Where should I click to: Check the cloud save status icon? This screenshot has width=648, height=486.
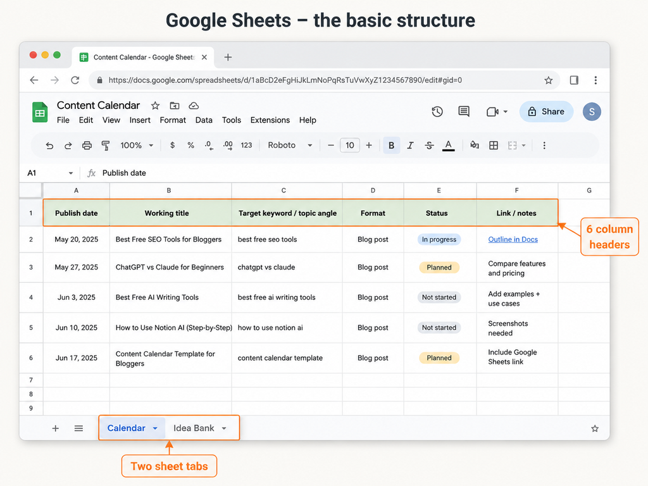pos(194,106)
